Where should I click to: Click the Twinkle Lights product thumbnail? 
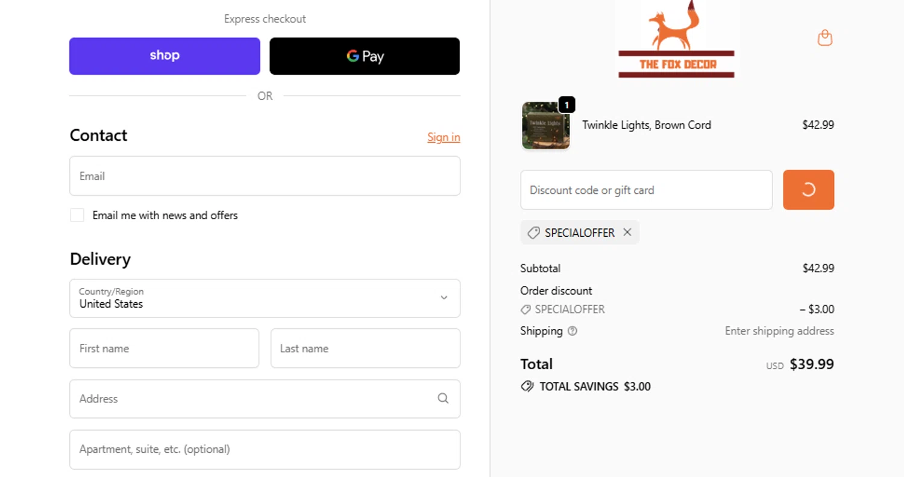[x=545, y=125]
